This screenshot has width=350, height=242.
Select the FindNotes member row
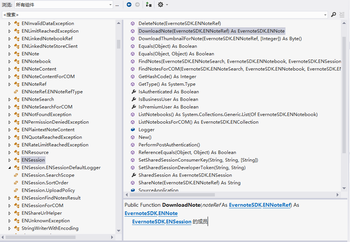click(x=240, y=61)
